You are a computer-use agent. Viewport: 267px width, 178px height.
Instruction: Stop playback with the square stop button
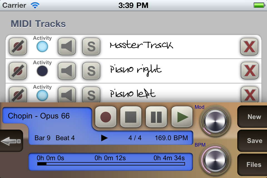pos(131,117)
